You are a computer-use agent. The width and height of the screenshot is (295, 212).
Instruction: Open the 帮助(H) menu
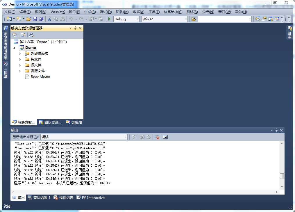tap(241, 12)
